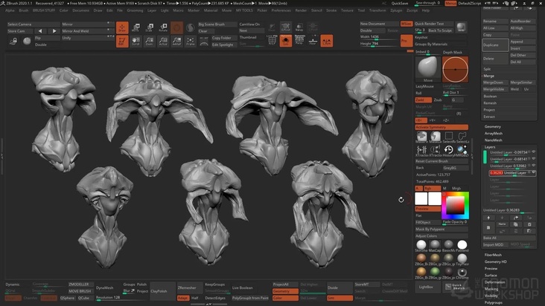Screen dimensions: 545x306
Task: Click the QuickSave button
Action: [x=399, y=3]
